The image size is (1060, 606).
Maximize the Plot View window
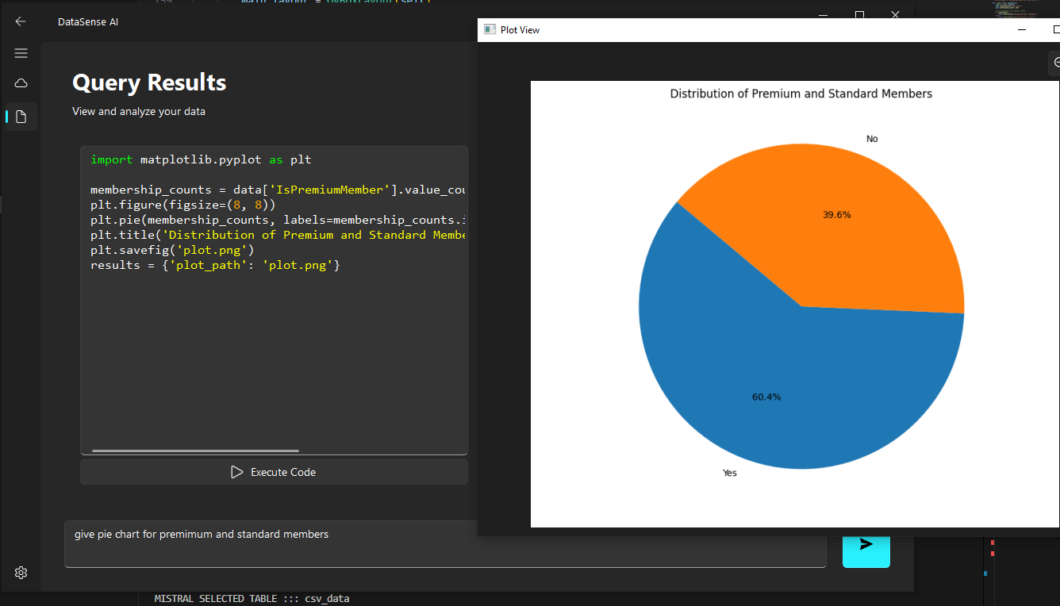click(1054, 30)
